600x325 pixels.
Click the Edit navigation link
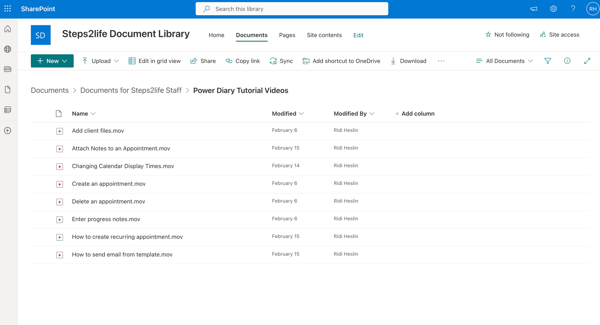pos(358,35)
